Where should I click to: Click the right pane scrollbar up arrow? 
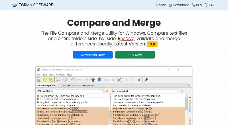187,96
